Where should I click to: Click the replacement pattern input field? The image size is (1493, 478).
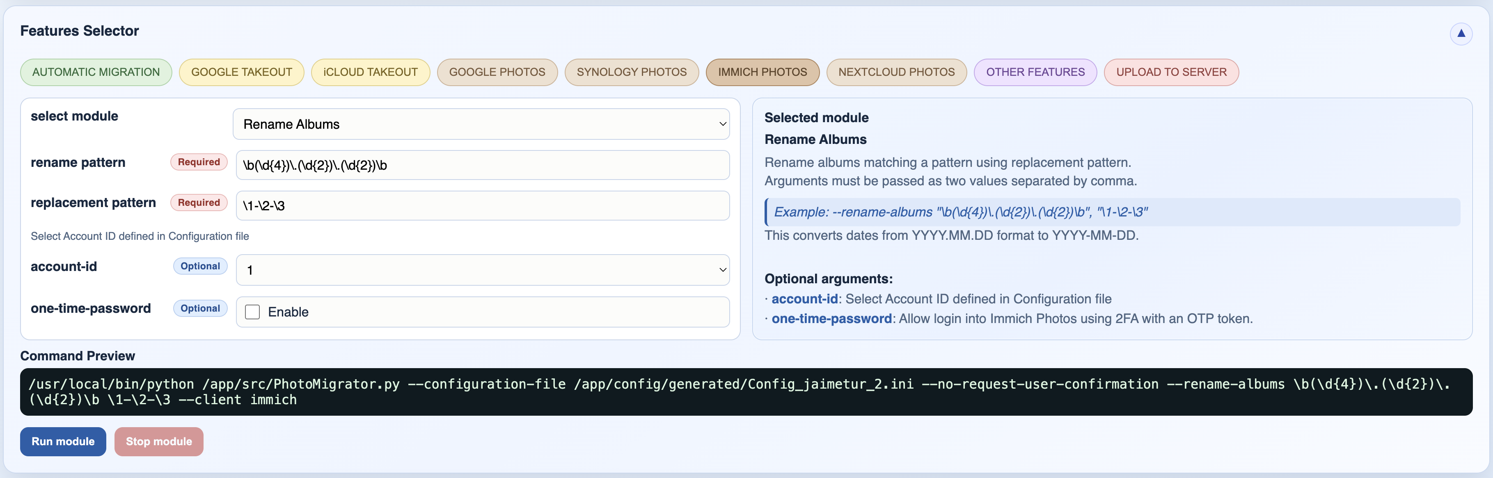[x=483, y=205]
